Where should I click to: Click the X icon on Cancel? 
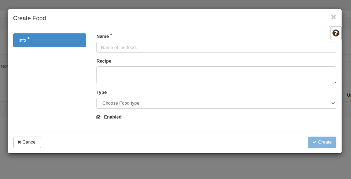(19, 142)
